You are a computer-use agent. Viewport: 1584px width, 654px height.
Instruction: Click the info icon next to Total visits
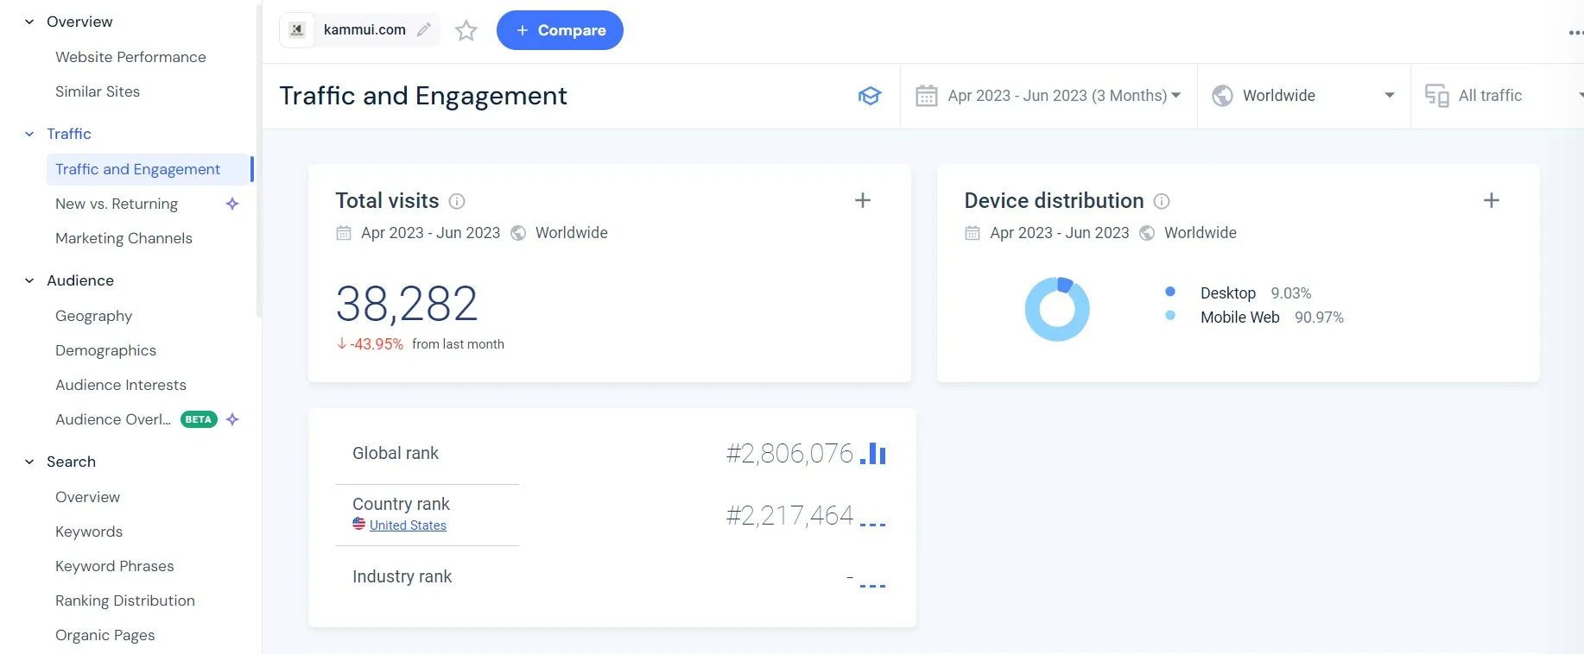click(457, 201)
